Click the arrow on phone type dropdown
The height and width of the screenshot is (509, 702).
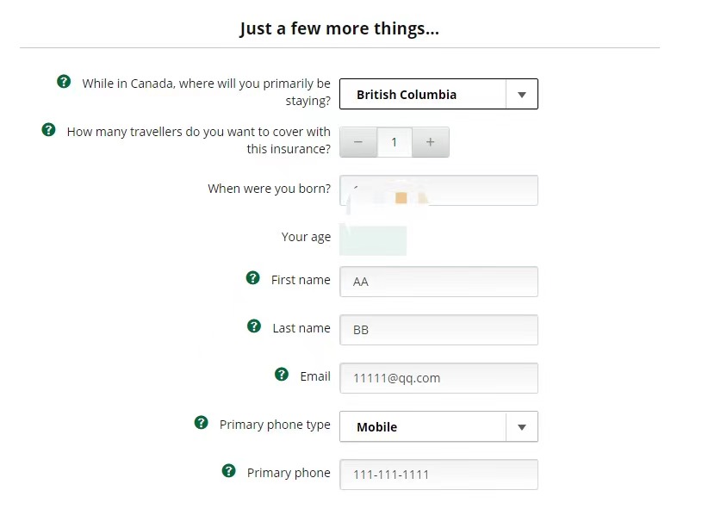pos(521,427)
